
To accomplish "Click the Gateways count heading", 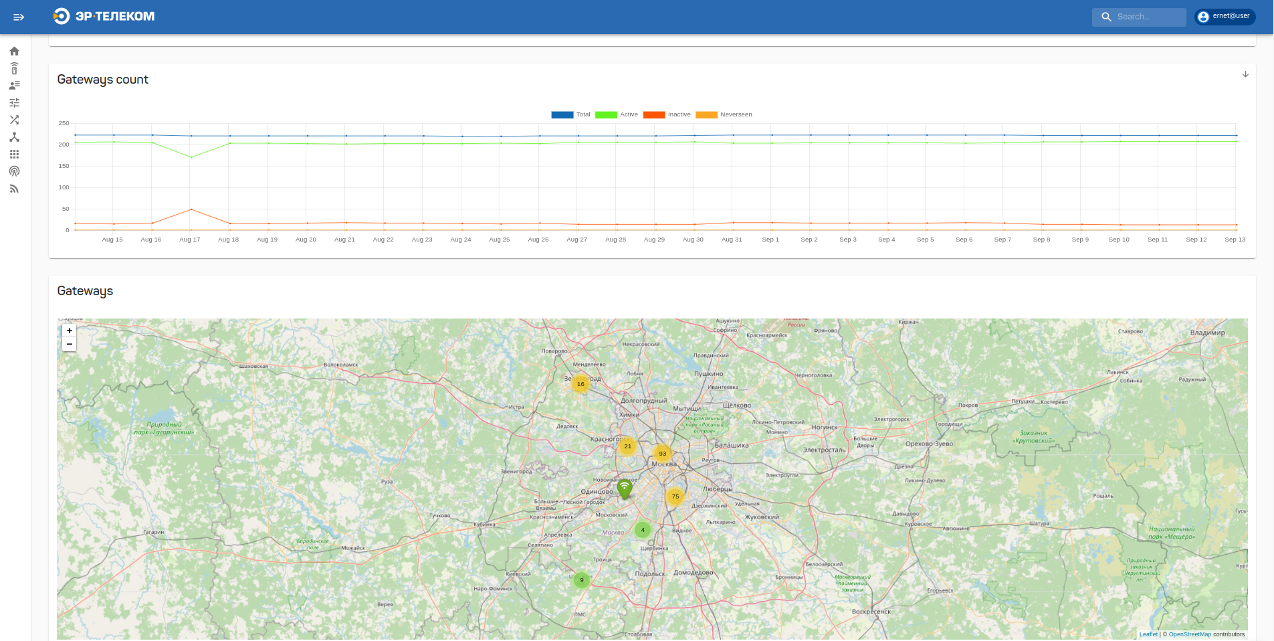I will pyautogui.click(x=103, y=80).
